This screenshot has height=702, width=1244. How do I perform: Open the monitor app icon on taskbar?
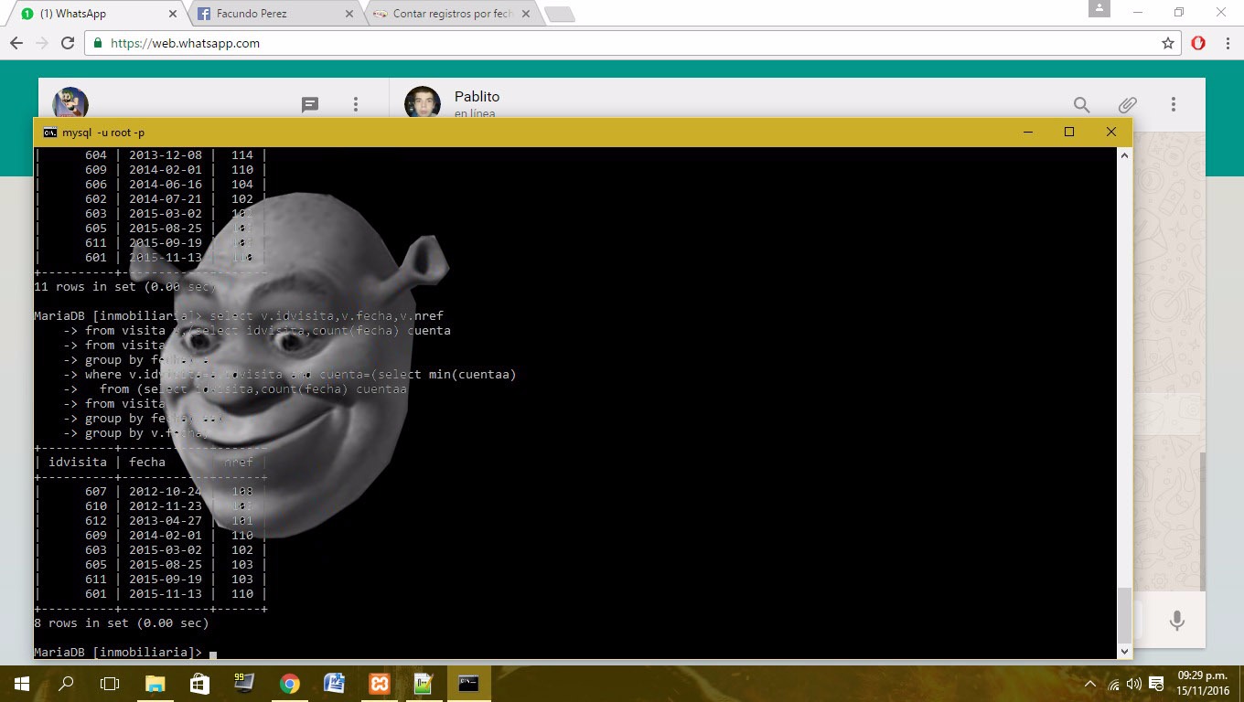(244, 684)
